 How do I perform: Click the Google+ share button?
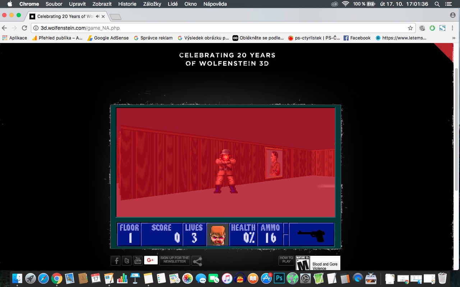click(151, 260)
